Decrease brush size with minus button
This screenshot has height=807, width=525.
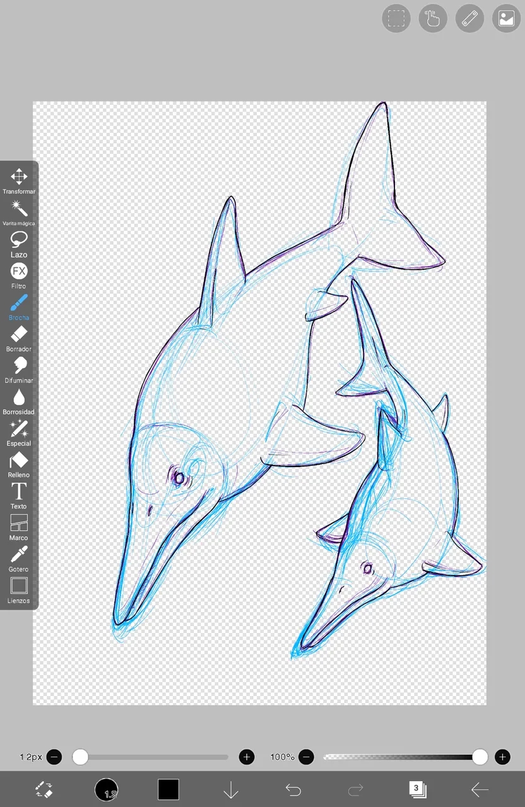point(54,757)
